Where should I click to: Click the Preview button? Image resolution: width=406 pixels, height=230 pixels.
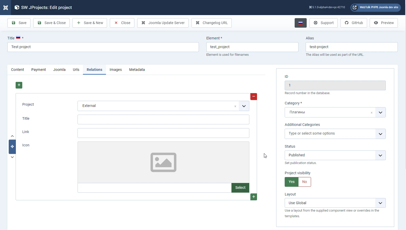coord(383,23)
